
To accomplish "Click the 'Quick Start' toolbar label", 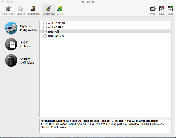I will point(8,14).
